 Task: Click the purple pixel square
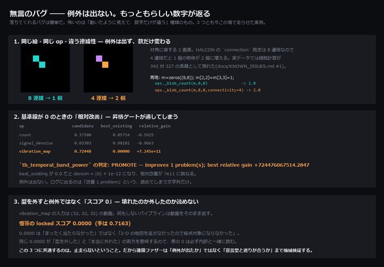coord(99,59)
